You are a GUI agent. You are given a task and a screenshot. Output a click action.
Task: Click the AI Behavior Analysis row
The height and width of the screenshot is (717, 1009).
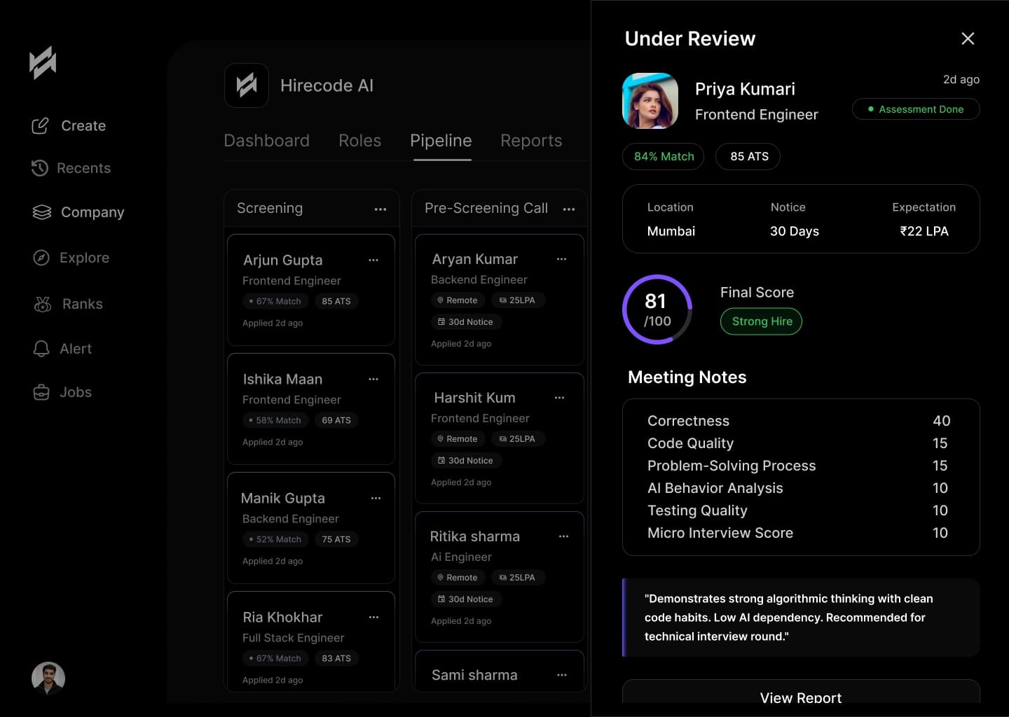click(799, 488)
